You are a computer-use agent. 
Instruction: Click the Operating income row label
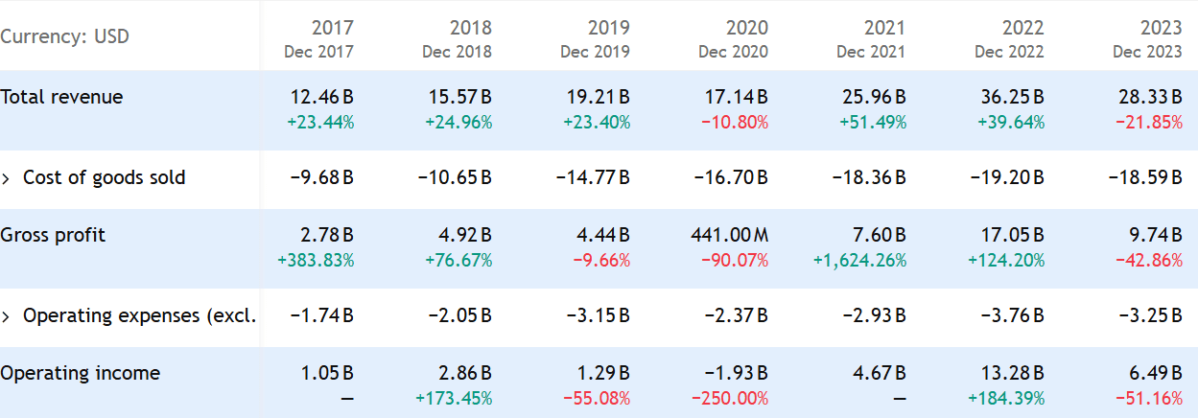(x=80, y=373)
